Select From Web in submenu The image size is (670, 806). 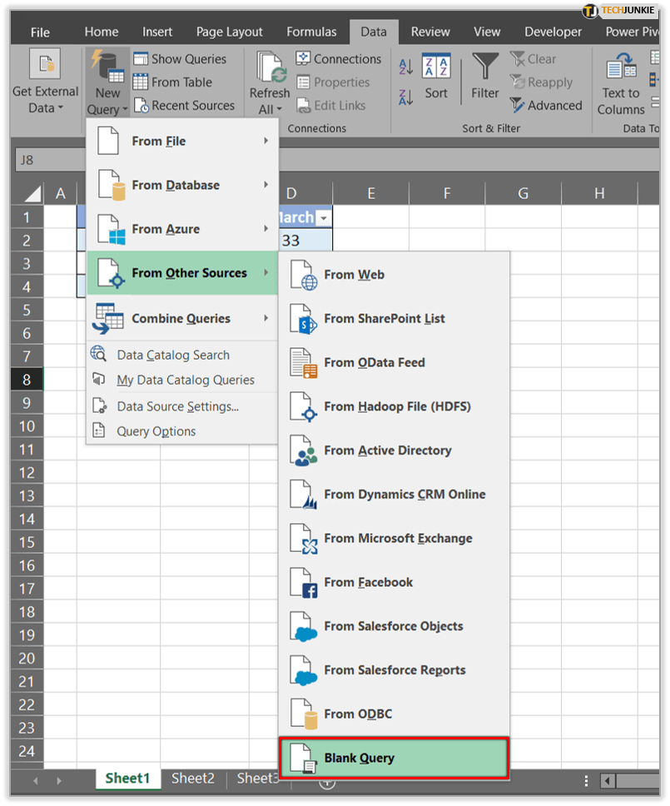(354, 275)
